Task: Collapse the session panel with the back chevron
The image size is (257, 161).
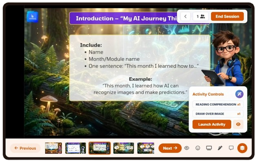Action: point(185,16)
